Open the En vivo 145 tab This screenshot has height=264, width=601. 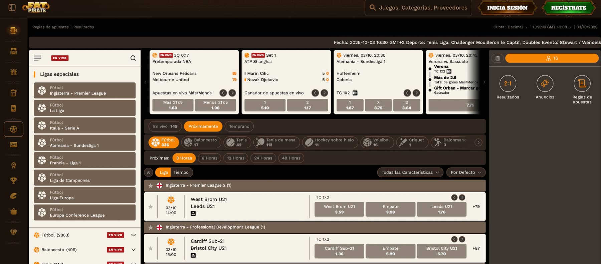pos(165,126)
